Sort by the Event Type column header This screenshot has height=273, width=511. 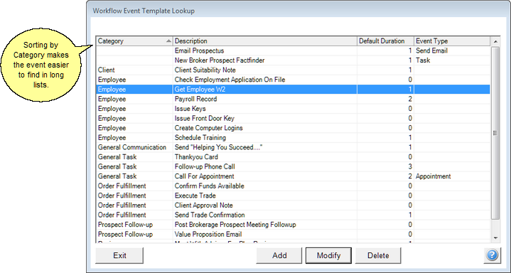(452, 41)
